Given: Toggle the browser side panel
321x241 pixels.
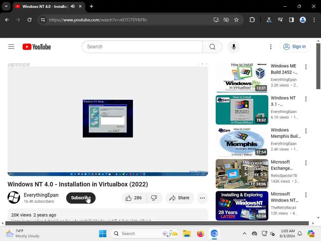Looking at the screenshot, I should (291, 20).
